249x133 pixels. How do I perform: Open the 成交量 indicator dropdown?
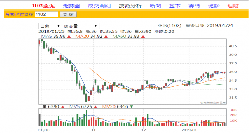pyautogui.click(x=81, y=26)
